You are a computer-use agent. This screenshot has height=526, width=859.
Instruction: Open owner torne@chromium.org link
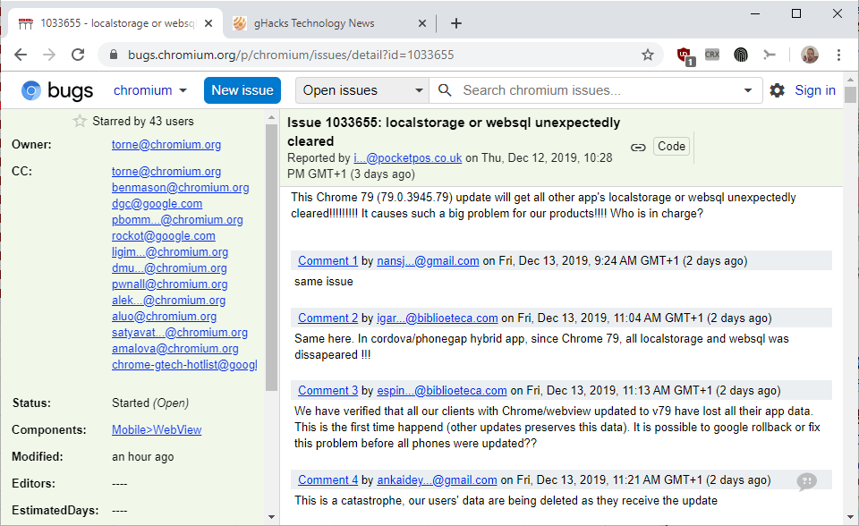click(166, 145)
